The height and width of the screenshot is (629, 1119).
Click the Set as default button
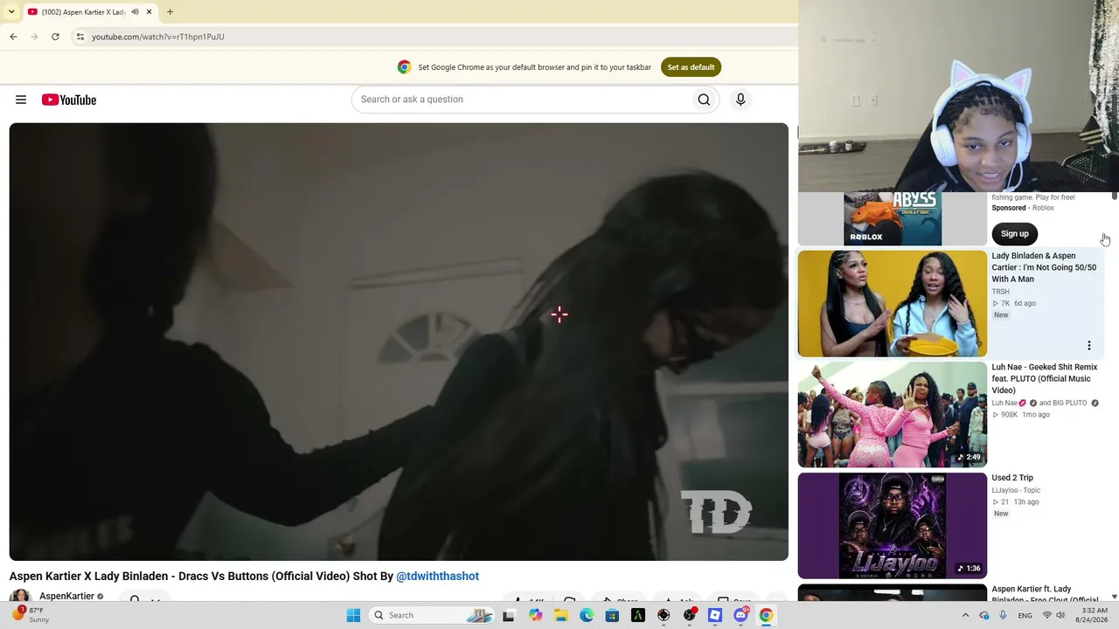point(691,67)
